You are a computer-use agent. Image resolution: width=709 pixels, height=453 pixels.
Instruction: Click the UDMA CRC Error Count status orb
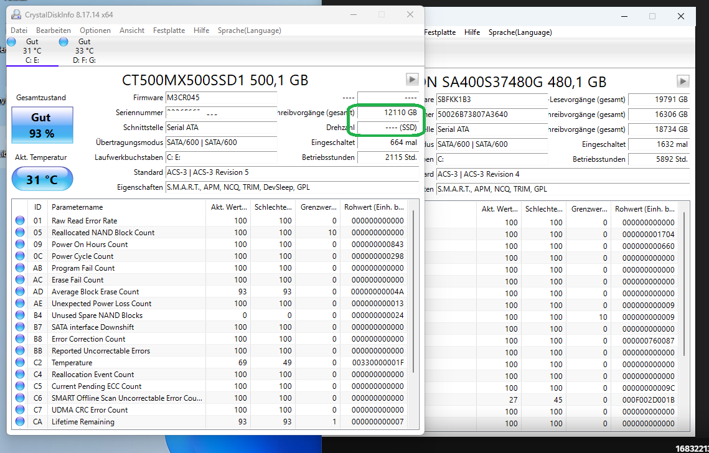tap(20, 409)
